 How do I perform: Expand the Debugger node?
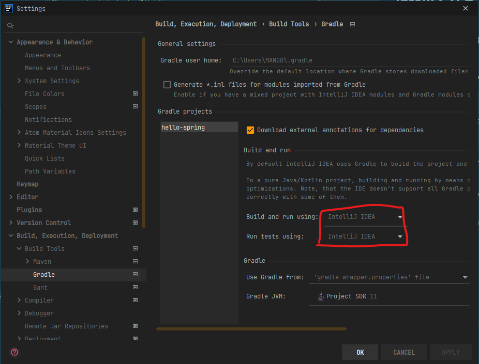[19, 313]
